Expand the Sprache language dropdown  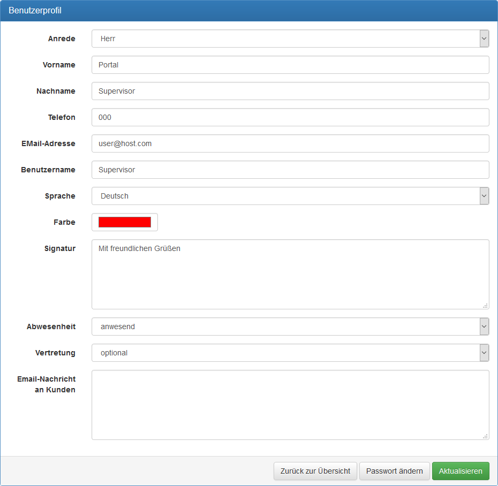tap(290, 196)
